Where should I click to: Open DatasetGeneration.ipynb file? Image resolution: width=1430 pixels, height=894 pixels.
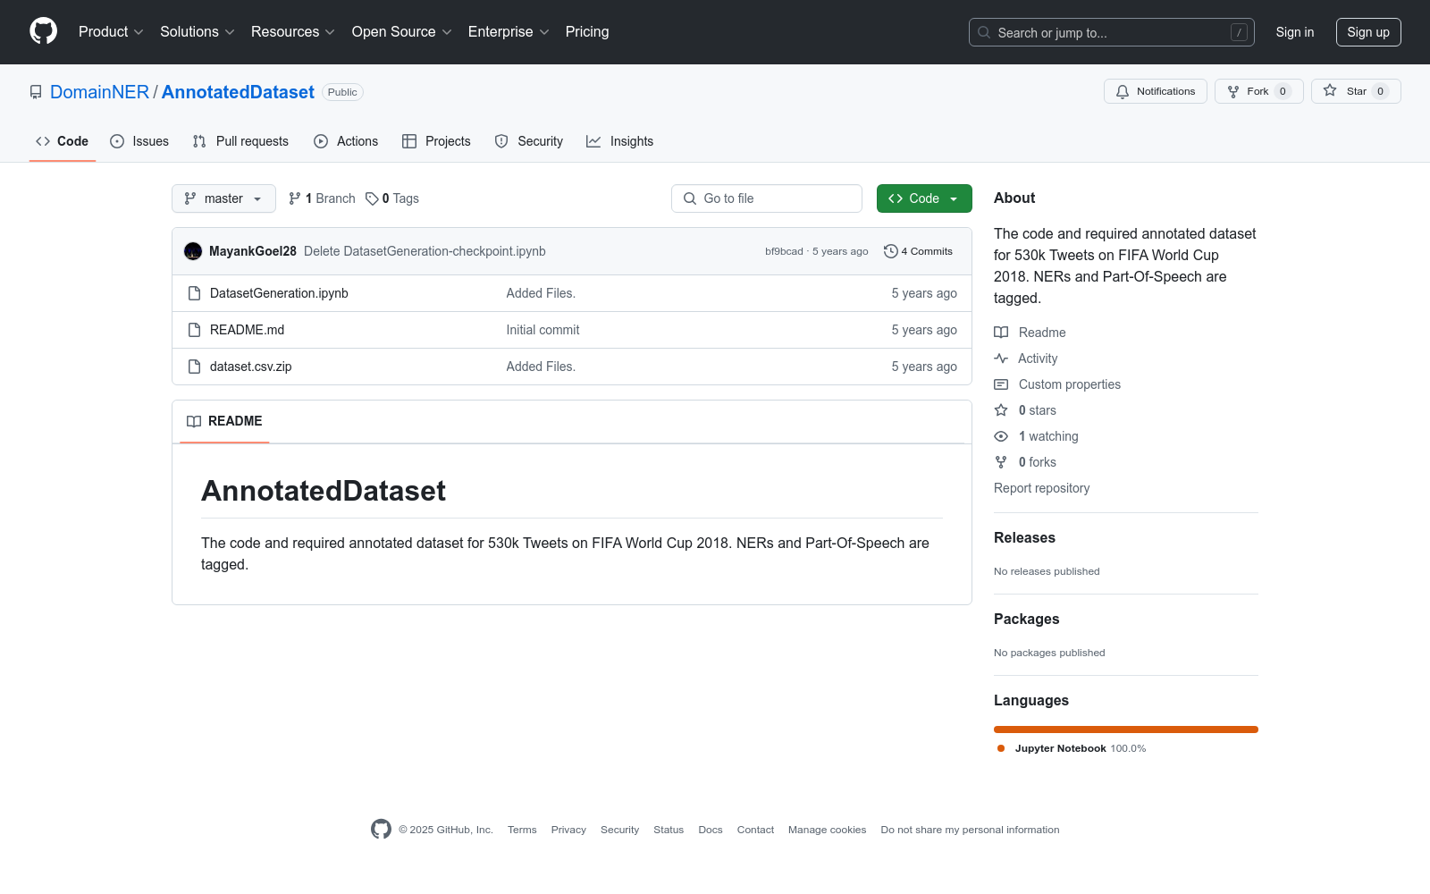click(279, 293)
